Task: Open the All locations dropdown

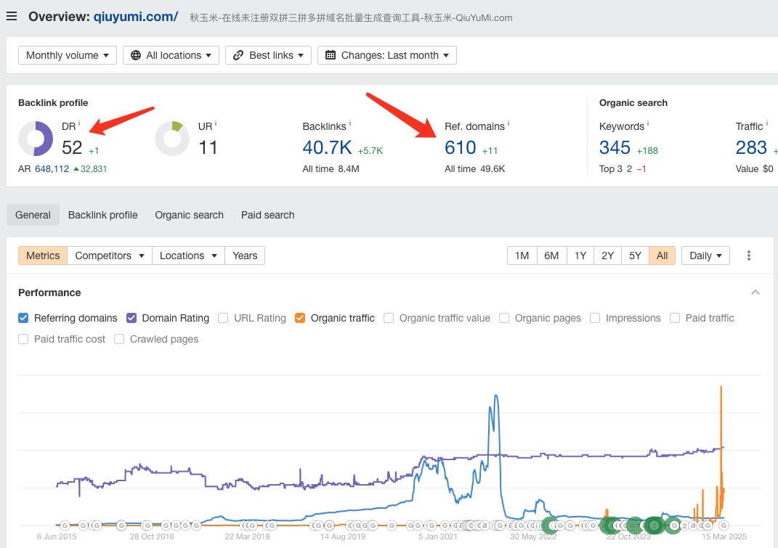Action: 171,55
